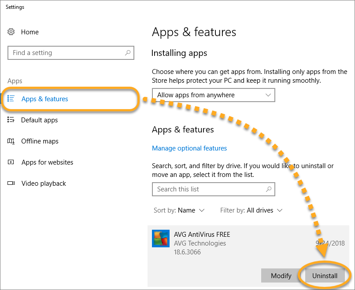Image resolution: width=355 pixels, height=290 pixels.
Task: Click the AVG AntiVirus FREE app icon
Action: point(161,239)
